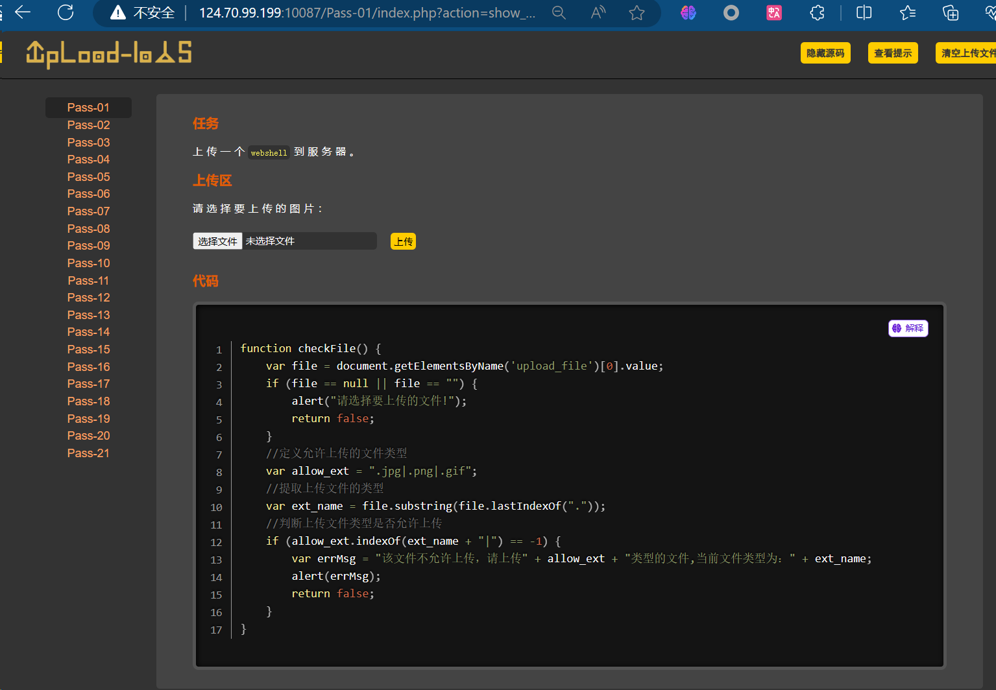Bookmark page with the star icon

click(637, 13)
